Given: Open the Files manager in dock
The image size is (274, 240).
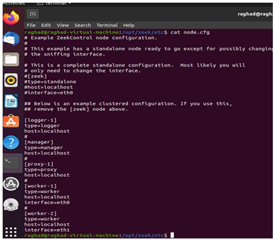Looking at the screenshot, I should click(x=11, y=59).
